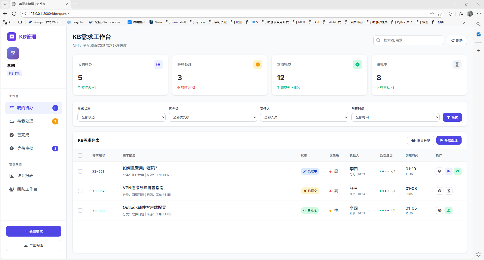Click the browser back arrow
The height and width of the screenshot is (260, 484).
click(x=5, y=14)
